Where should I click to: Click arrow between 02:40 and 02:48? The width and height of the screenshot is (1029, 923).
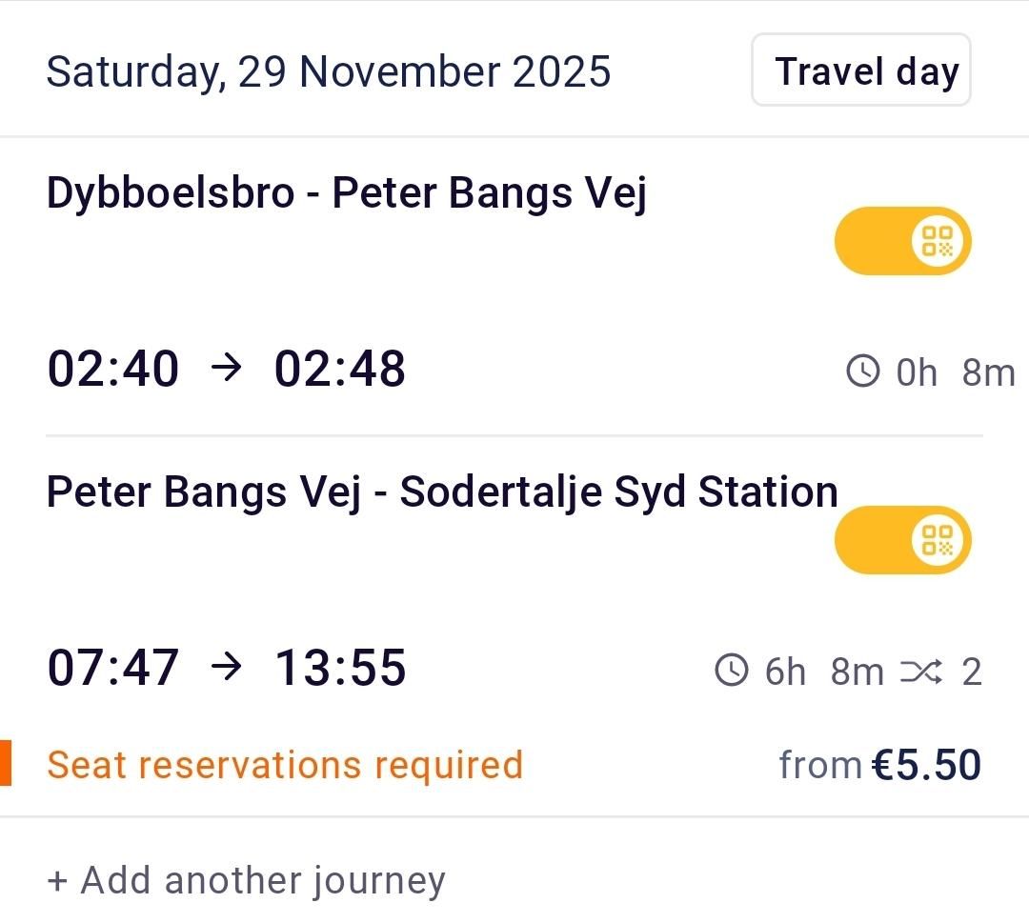click(226, 370)
